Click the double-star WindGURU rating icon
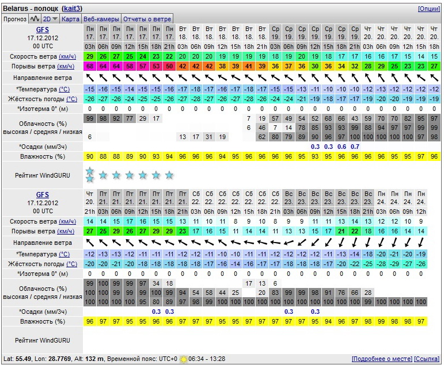The image size is (444, 365). (x=90, y=175)
